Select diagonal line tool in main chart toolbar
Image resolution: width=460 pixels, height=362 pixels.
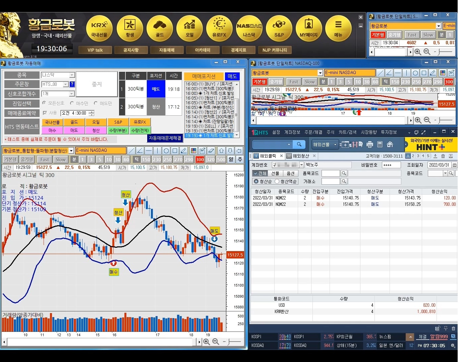coord(131,150)
